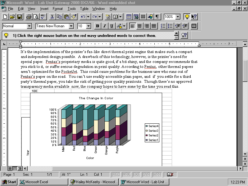Viewport: 248px width, 186px height.
Task: Click the Print icon in toolbar
Action: coord(29,17)
